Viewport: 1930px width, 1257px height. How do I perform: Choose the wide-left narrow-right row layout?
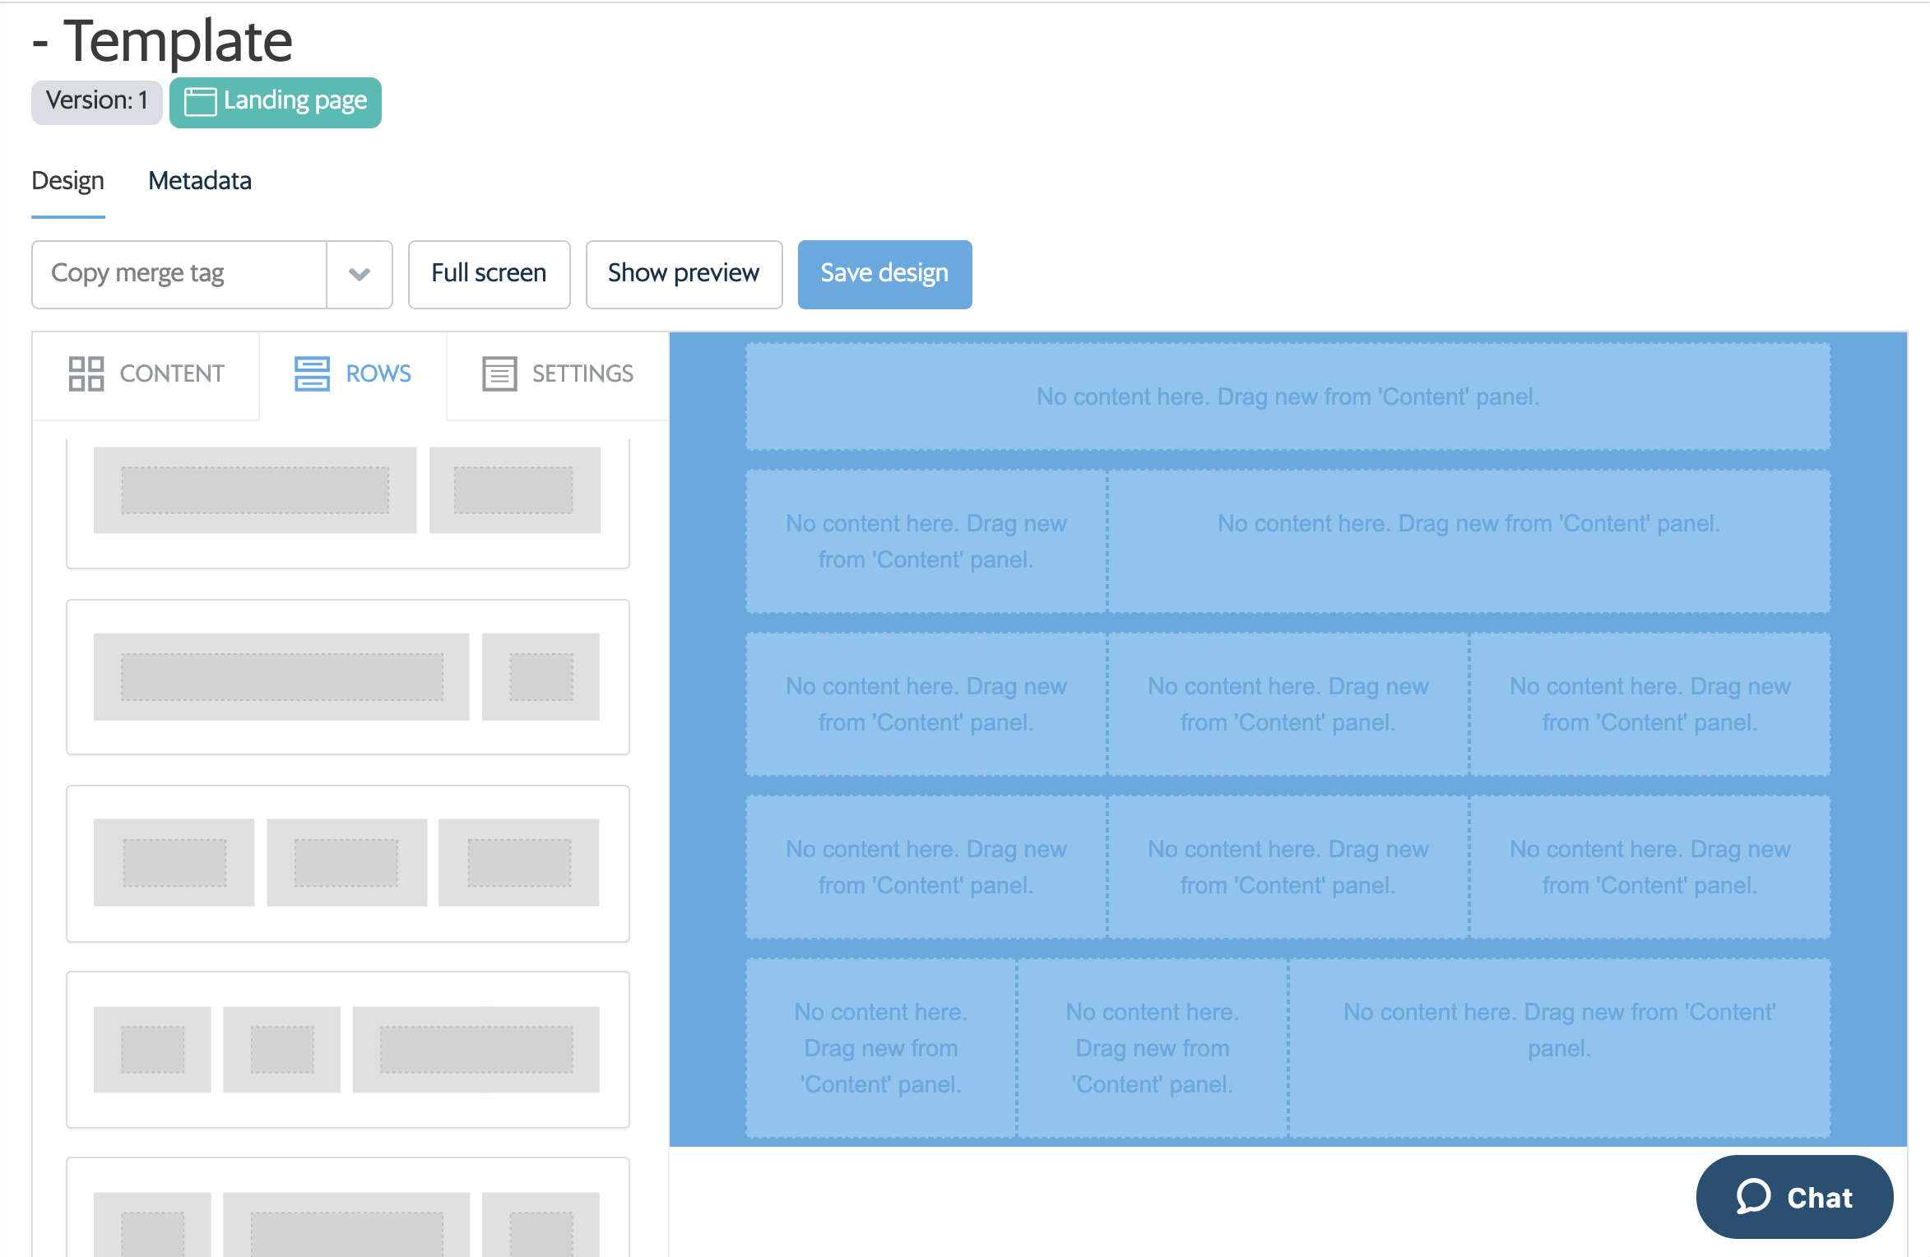coord(346,676)
